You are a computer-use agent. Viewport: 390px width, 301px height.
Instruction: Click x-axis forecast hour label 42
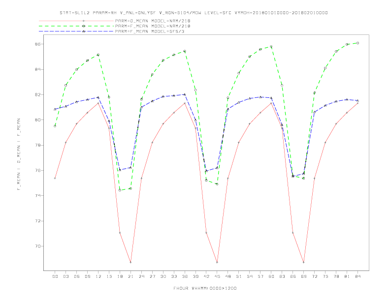coord(206,276)
